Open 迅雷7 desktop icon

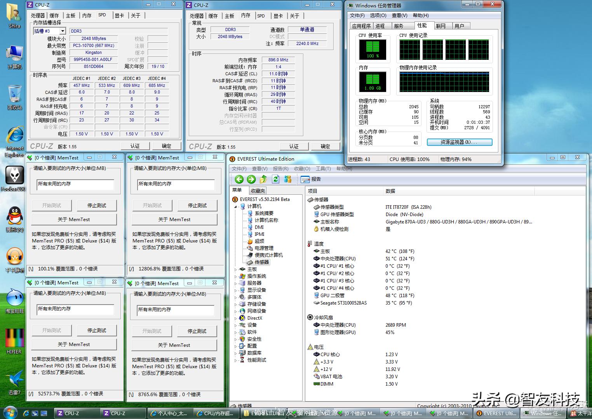[15, 382]
